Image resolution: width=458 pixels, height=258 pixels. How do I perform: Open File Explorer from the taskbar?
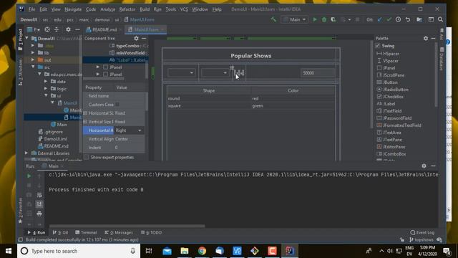pos(185,251)
